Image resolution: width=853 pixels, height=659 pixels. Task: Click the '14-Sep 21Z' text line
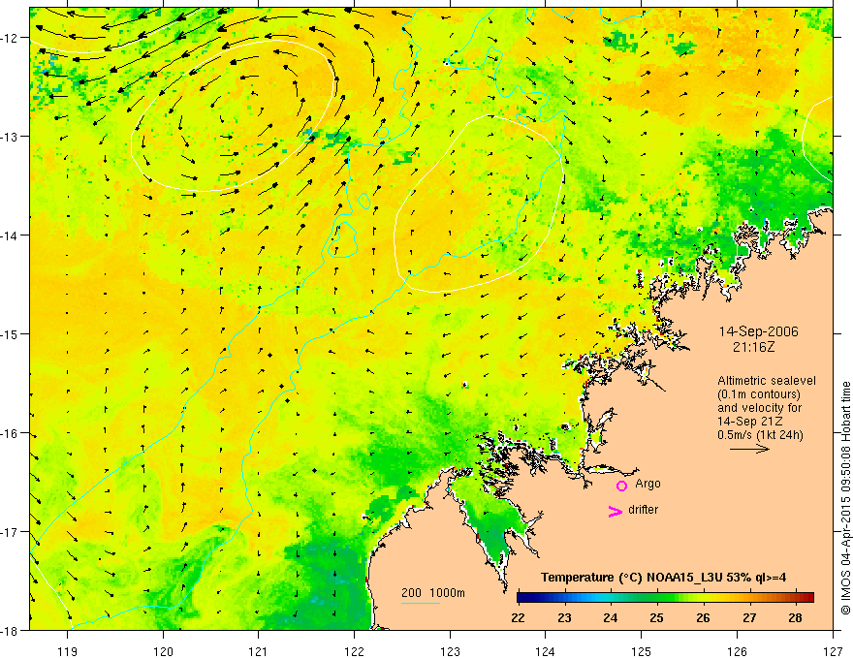[x=749, y=422]
